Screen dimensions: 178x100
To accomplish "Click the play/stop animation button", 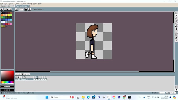I will tap(22, 74).
